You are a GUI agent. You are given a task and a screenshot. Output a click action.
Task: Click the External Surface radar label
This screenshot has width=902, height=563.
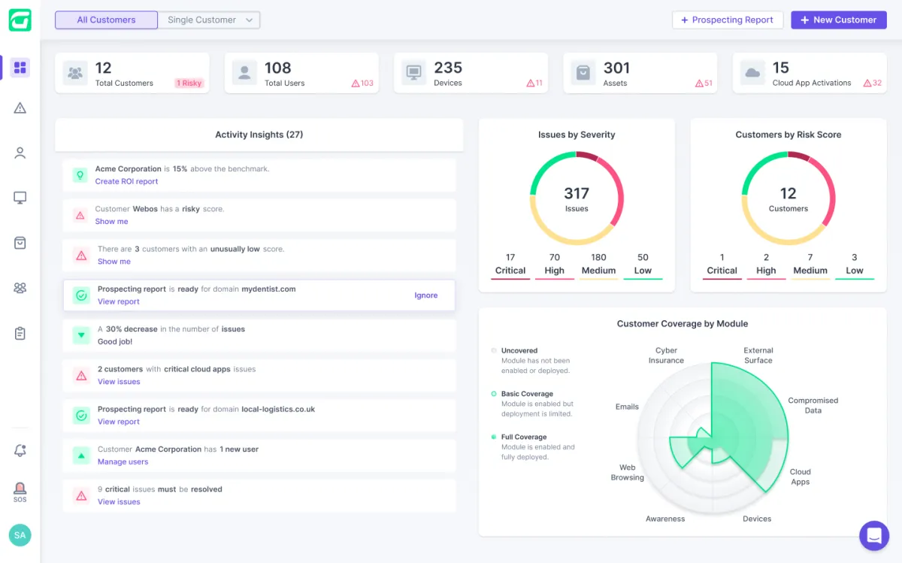758,356
